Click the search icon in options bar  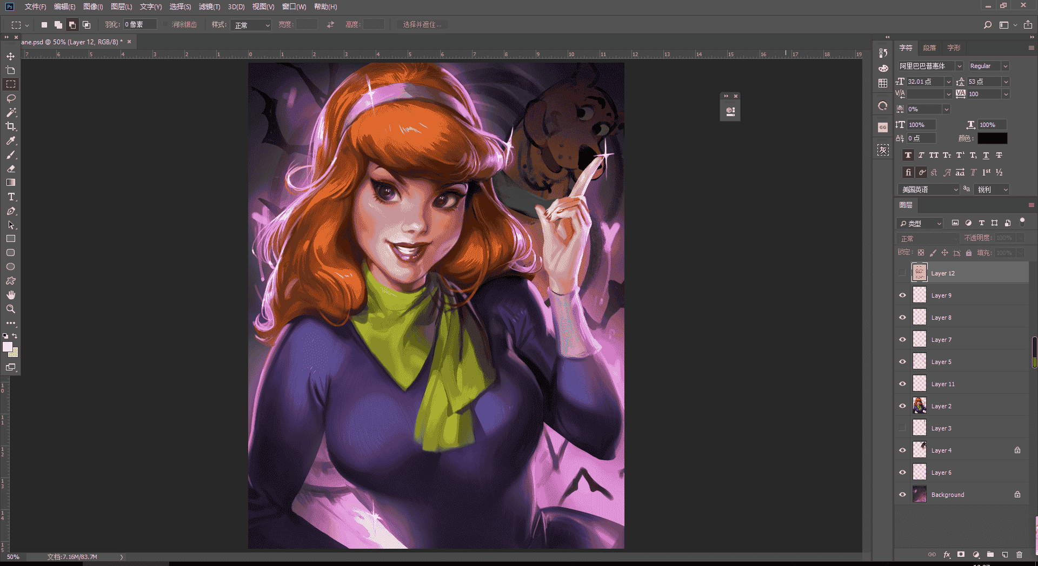tap(987, 25)
